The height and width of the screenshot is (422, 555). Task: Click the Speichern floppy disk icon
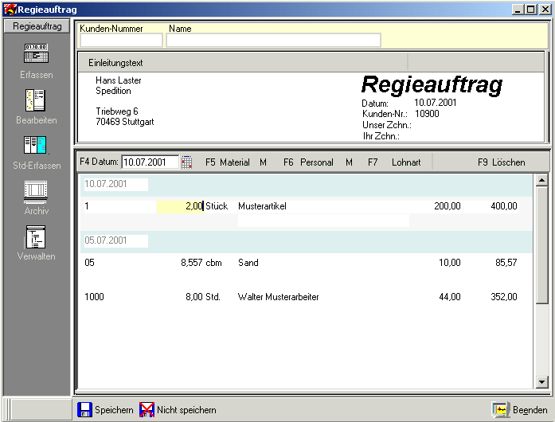[x=84, y=409]
